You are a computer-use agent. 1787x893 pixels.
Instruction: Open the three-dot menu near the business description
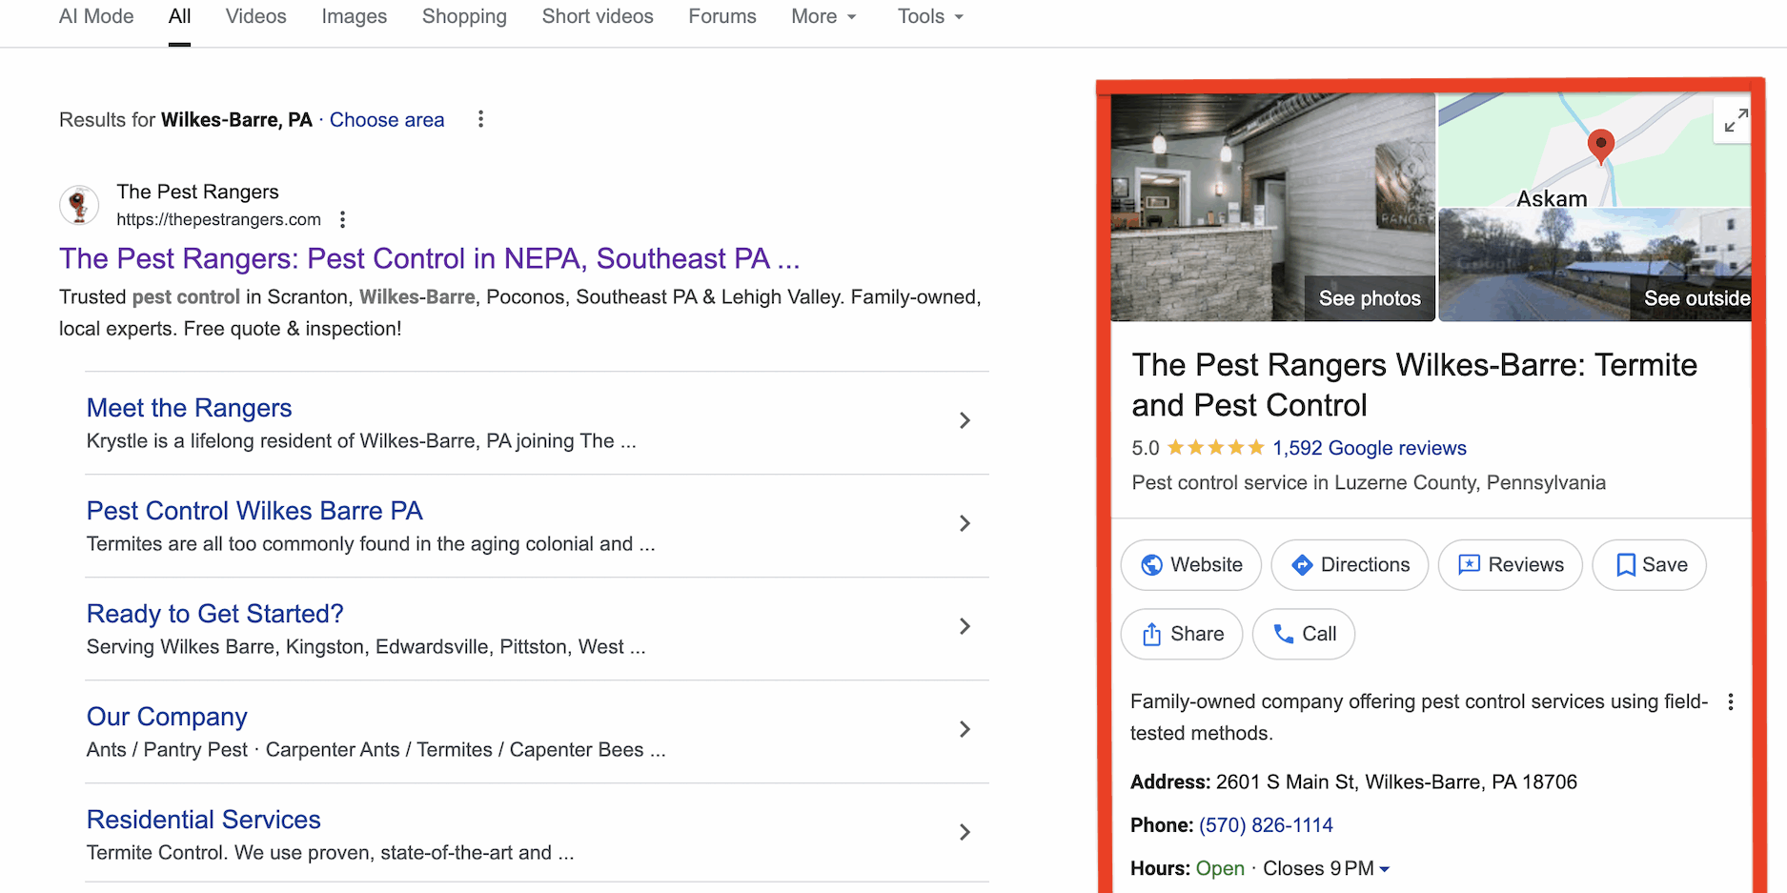pyautogui.click(x=1732, y=701)
